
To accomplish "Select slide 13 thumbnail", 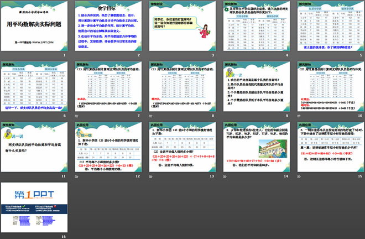I will coord(182,147).
